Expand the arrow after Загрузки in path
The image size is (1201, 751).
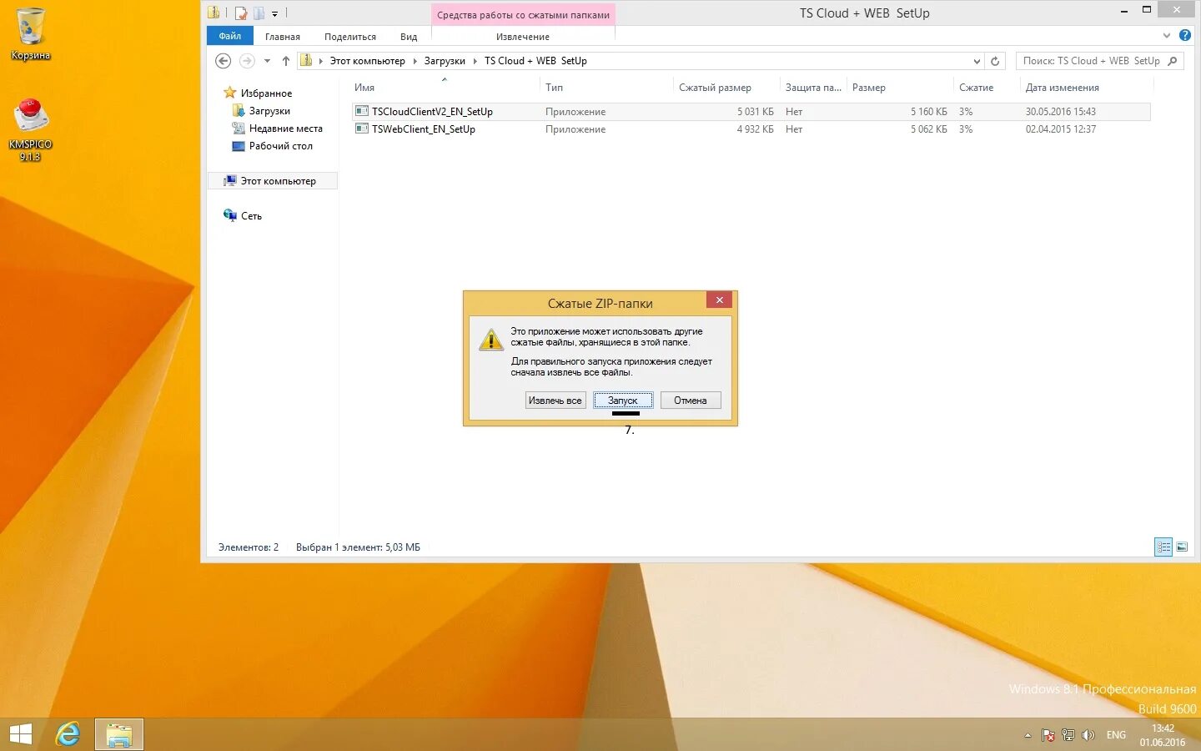[x=475, y=61]
